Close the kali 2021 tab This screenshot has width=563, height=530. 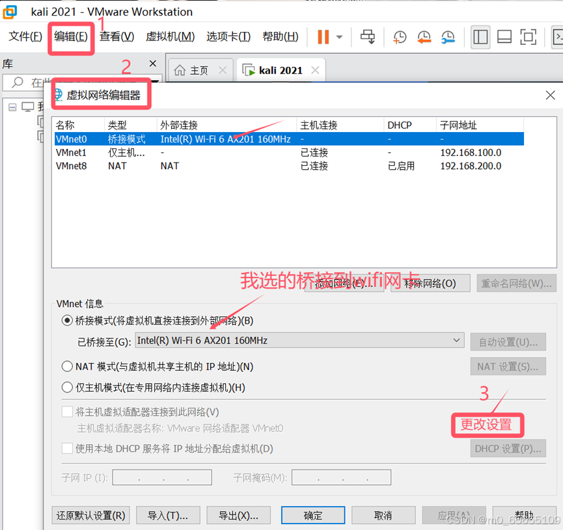click(315, 70)
